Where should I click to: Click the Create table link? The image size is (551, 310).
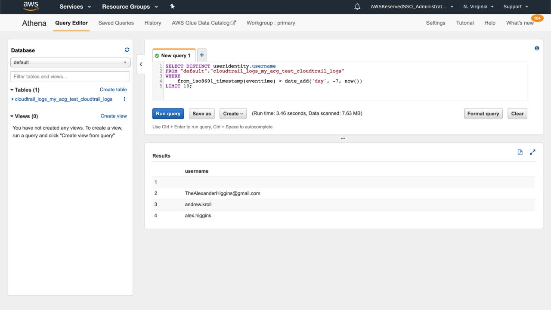coord(113,90)
